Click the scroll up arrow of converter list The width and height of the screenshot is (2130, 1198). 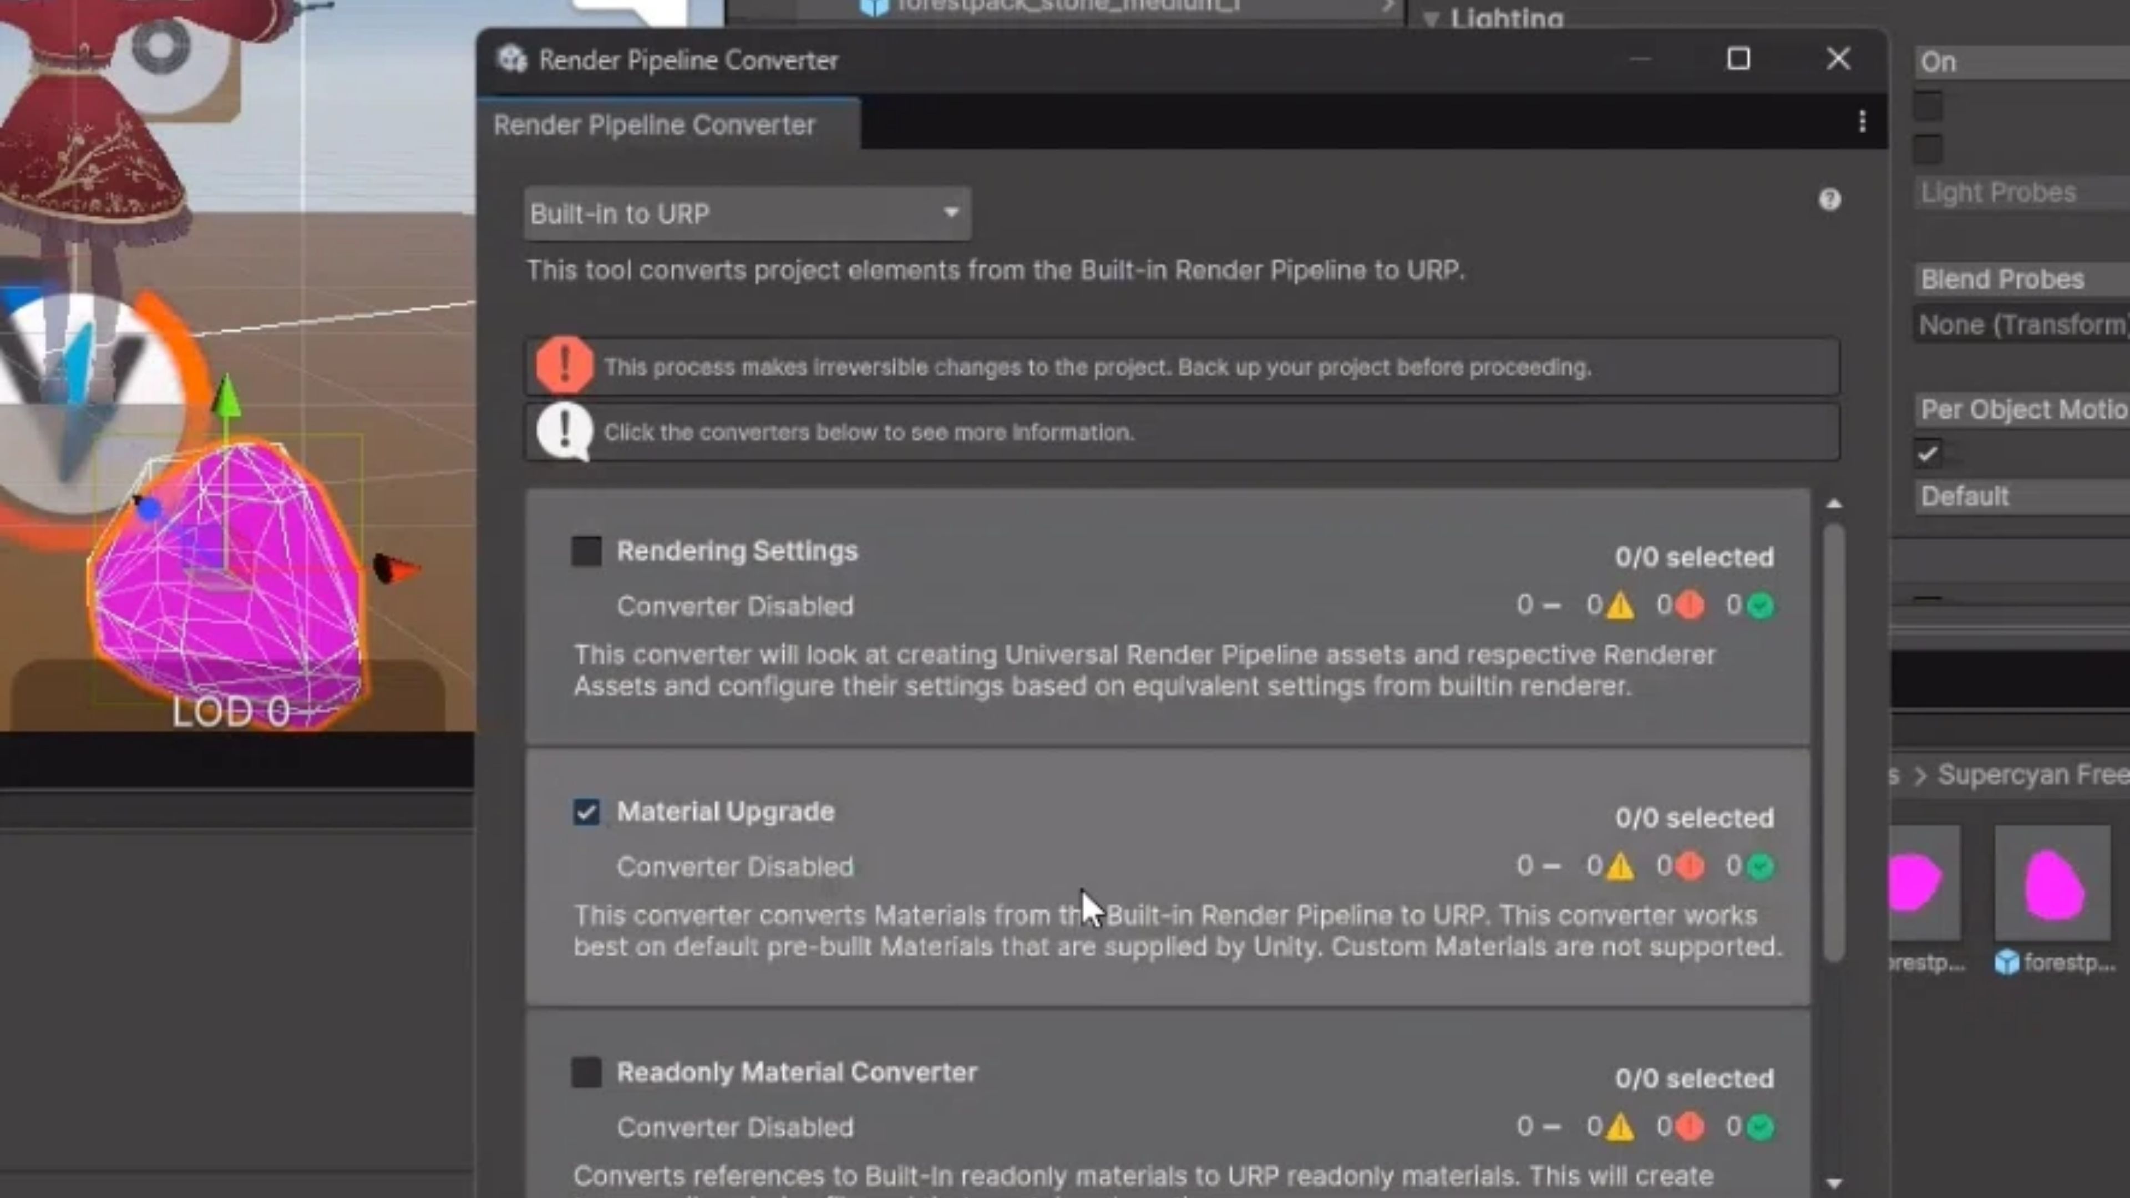[1834, 502]
